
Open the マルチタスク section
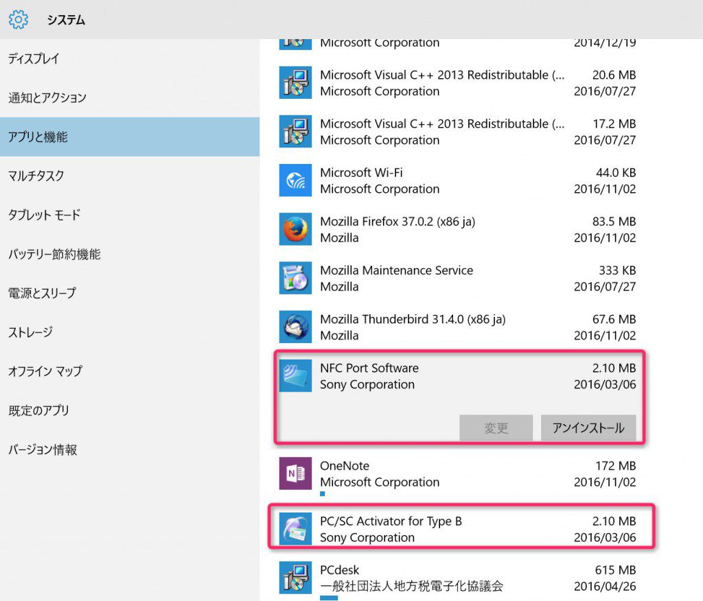[x=130, y=176]
